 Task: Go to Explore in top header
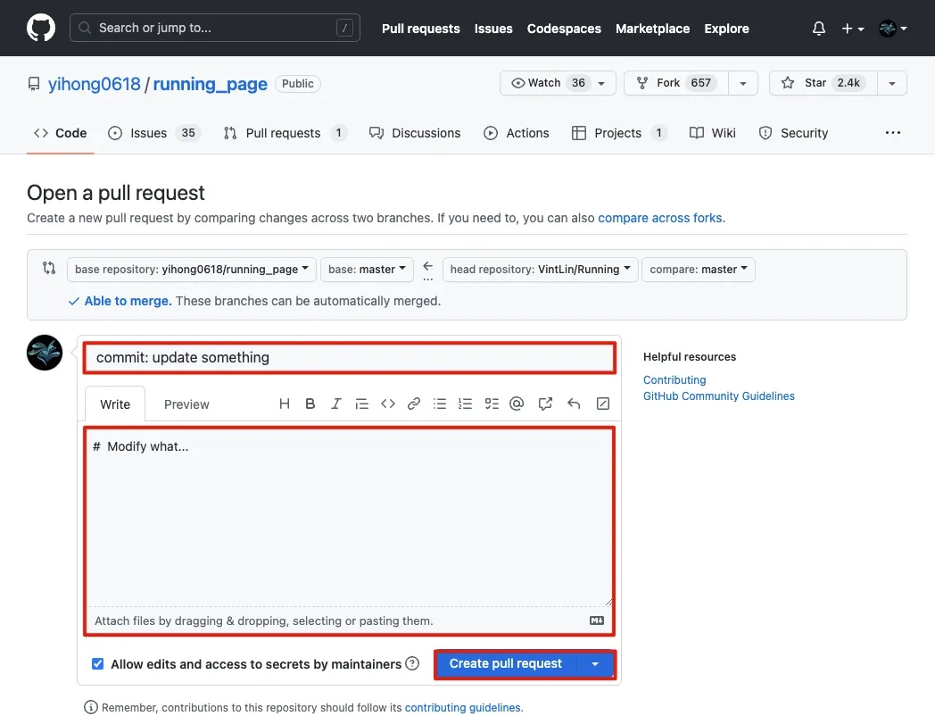[x=726, y=29]
